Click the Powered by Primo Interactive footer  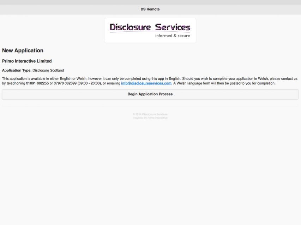150,118
